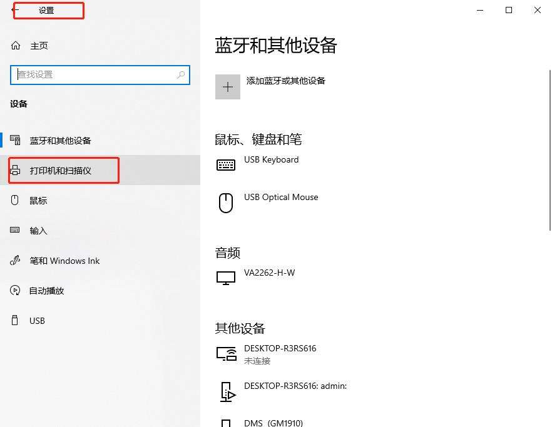The width and height of the screenshot is (552, 427).
Task: Click the pen icon for 笔和 Windows Ink
Action: [x=15, y=260]
